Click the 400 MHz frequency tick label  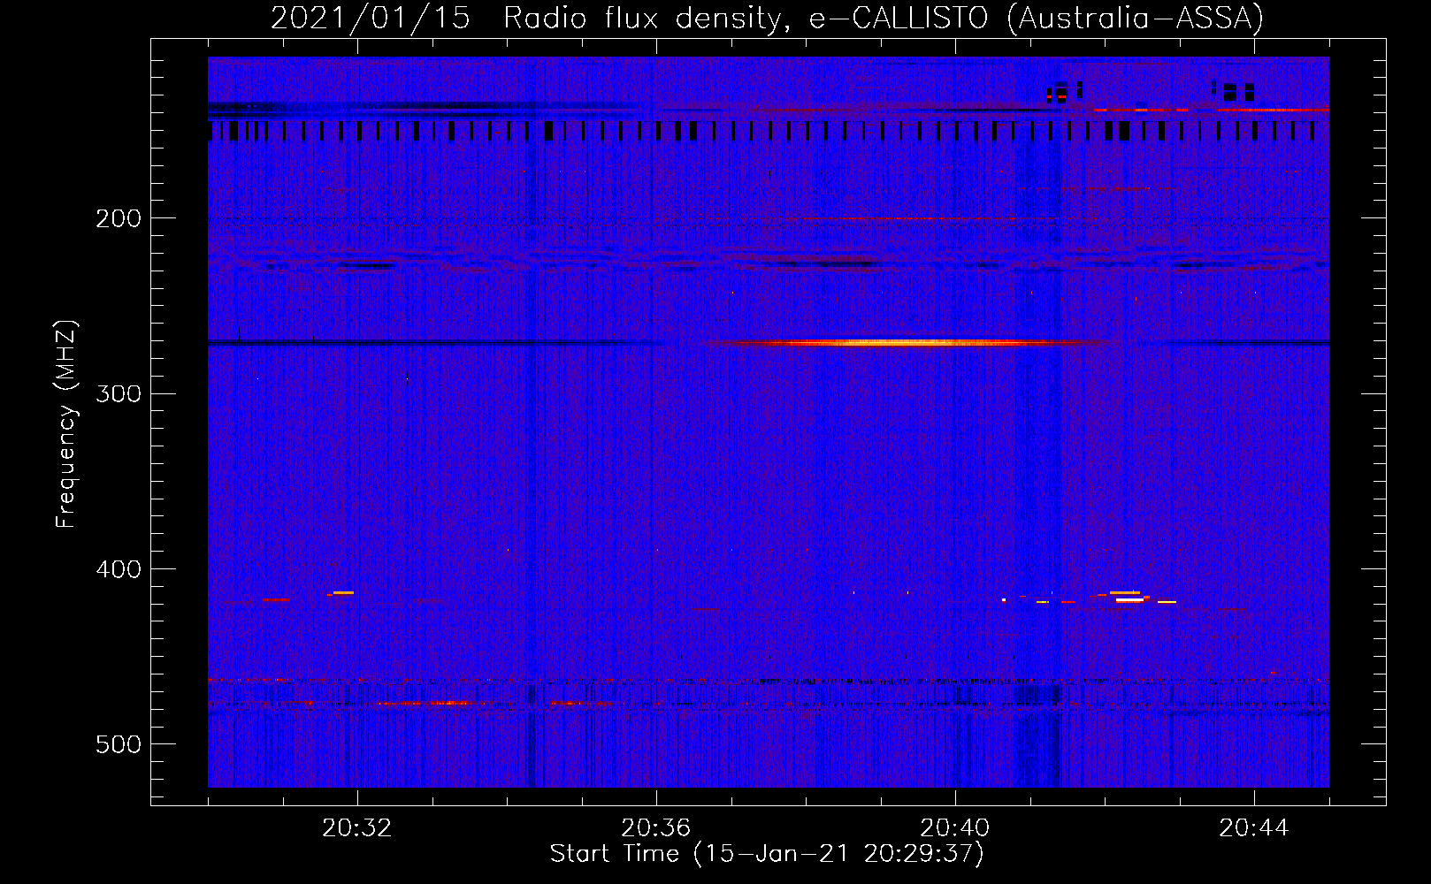coord(119,569)
